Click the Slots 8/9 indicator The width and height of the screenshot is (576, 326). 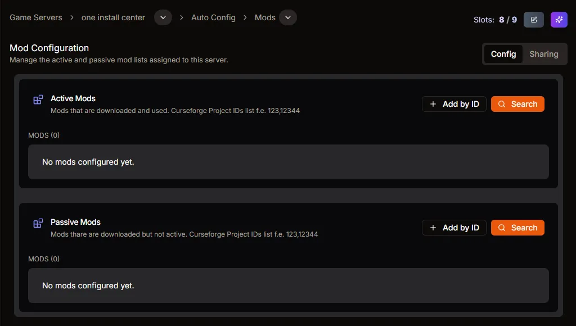[x=496, y=19]
